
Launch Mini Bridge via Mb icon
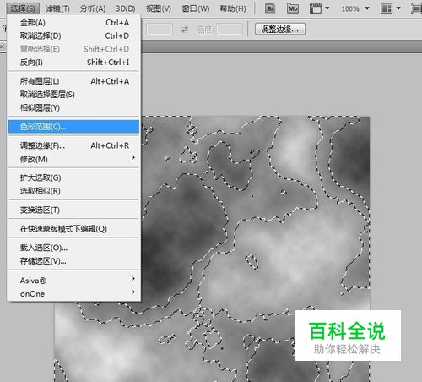click(x=293, y=8)
